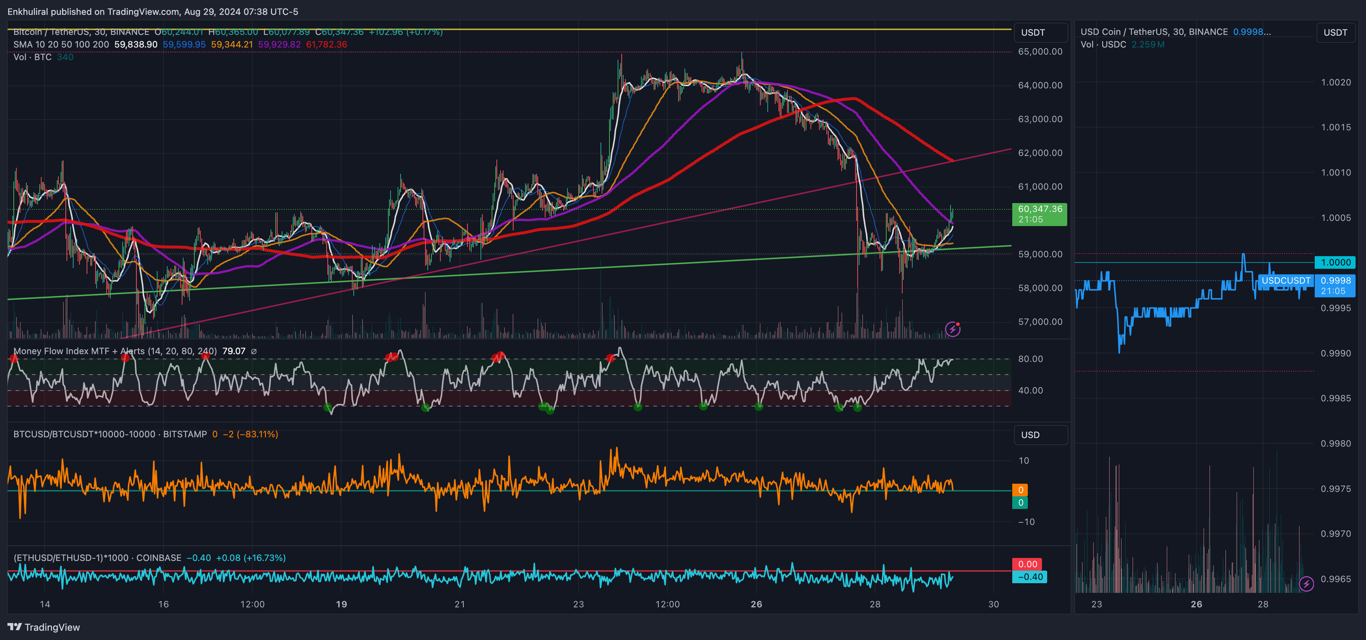Click the null symbol next to MFI value

(253, 351)
